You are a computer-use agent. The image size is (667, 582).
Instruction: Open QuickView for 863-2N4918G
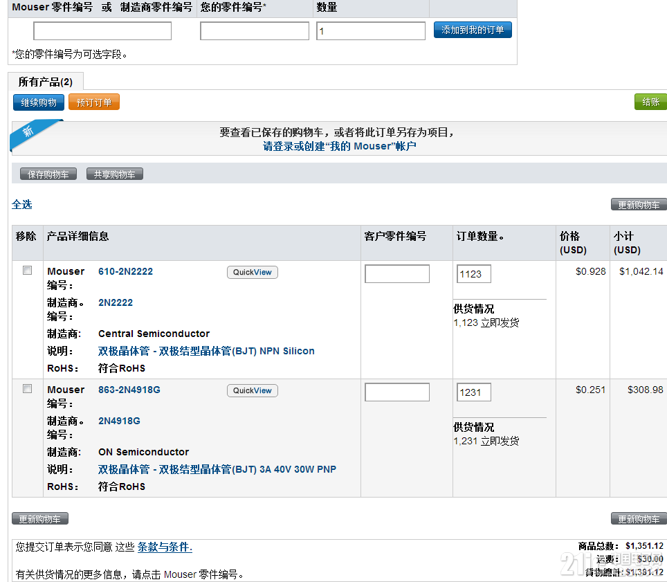(253, 390)
